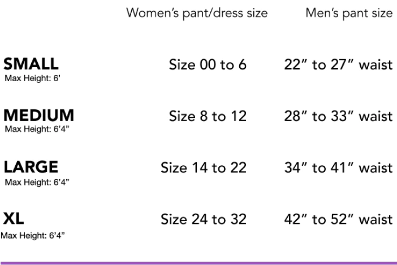This screenshot has width=397, height=265.
Task: Select the XL size label
Action: (x=14, y=218)
